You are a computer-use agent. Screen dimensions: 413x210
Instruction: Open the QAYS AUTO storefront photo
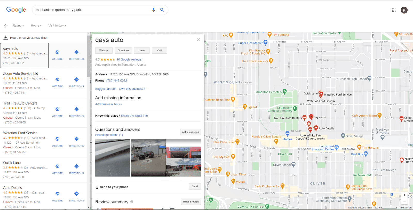click(183, 149)
